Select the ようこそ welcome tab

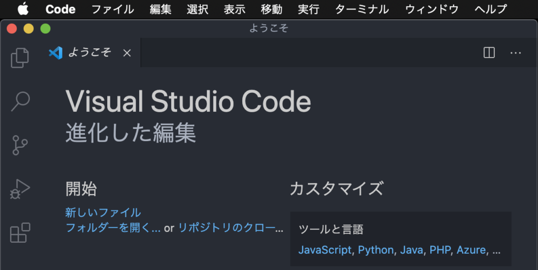(90, 53)
